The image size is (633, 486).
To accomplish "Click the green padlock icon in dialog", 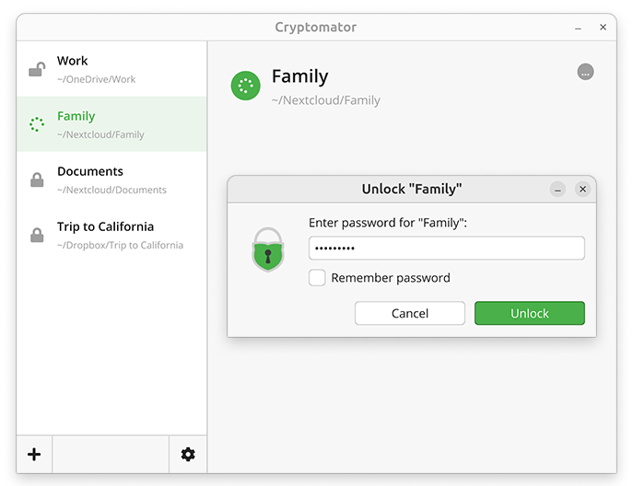I will pos(268,249).
